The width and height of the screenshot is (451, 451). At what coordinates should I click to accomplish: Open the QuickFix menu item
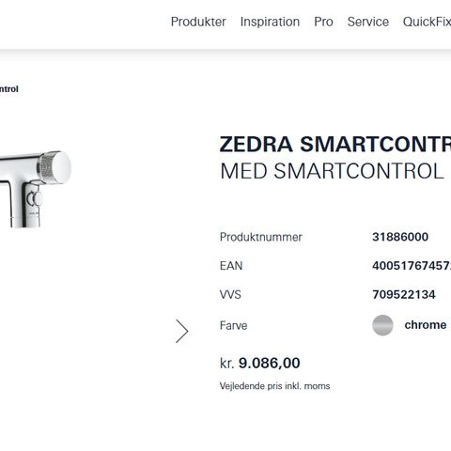click(427, 22)
